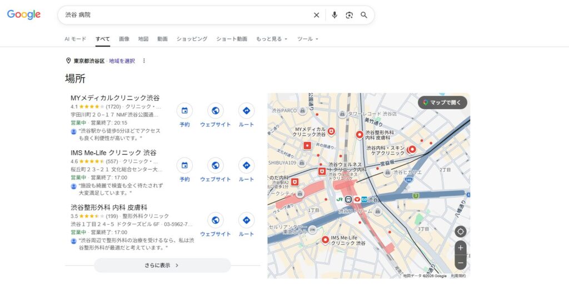Viewport: 569px width, 290px height.
Task: Zoom out on the map with minus button
Action: pyautogui.click(x=461, y=262)
